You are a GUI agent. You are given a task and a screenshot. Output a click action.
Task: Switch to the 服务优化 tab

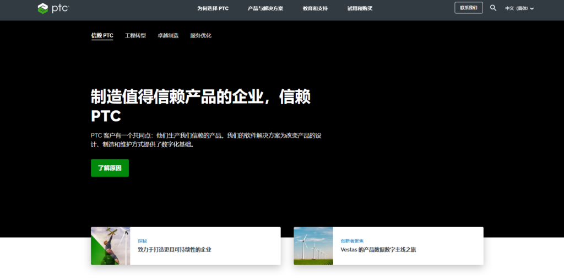click(x=200, y=35)
